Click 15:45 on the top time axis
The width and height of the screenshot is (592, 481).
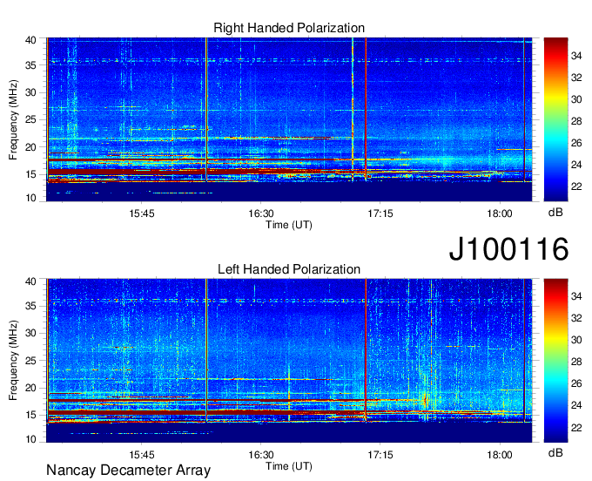tap(142, 213)
